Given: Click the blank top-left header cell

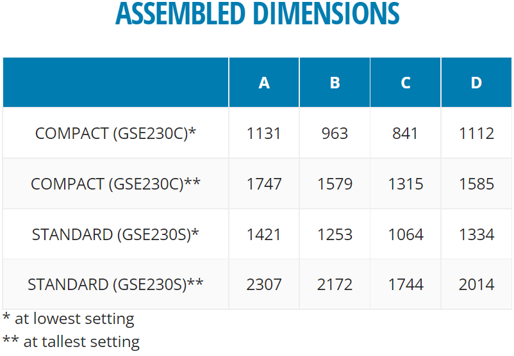Looking at the screenshot, I should click(x=116, y=83).
